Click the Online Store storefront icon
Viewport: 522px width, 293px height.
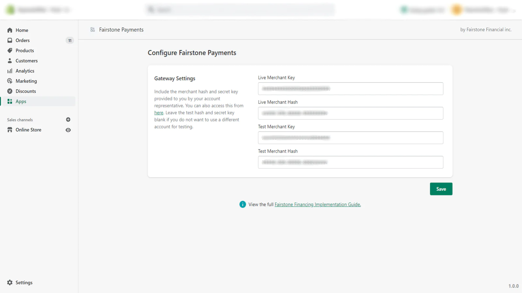(x=10, y=130)
